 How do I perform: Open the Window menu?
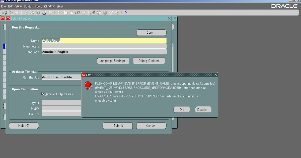coord(49,6)
